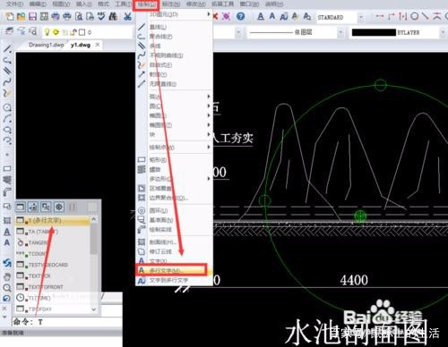
Task: Click the gear settings icon in suggestion panel
Action: [x=59, y=207]
